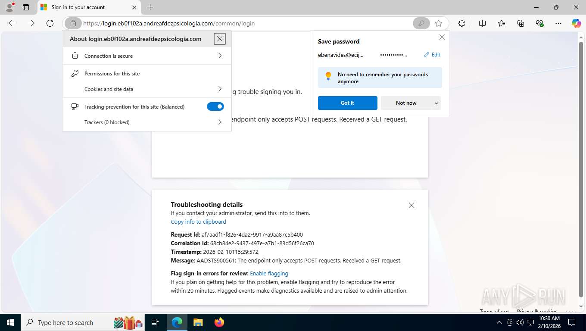Close the About site info popup

pos(220,39)
